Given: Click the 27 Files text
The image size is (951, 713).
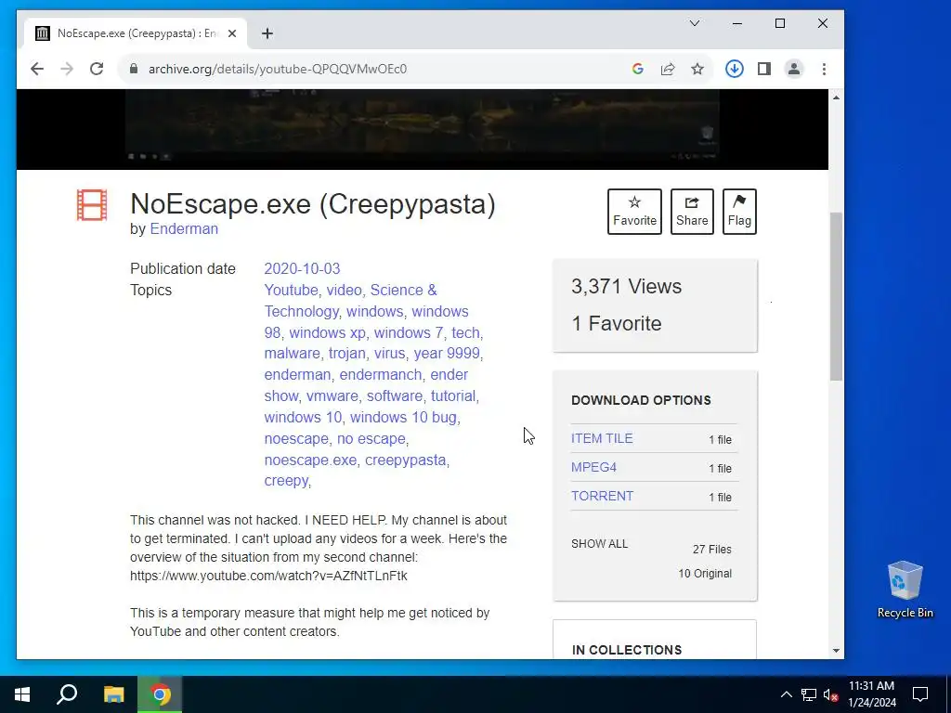Looking at the screenshot, I should click(x=712, y=550).
